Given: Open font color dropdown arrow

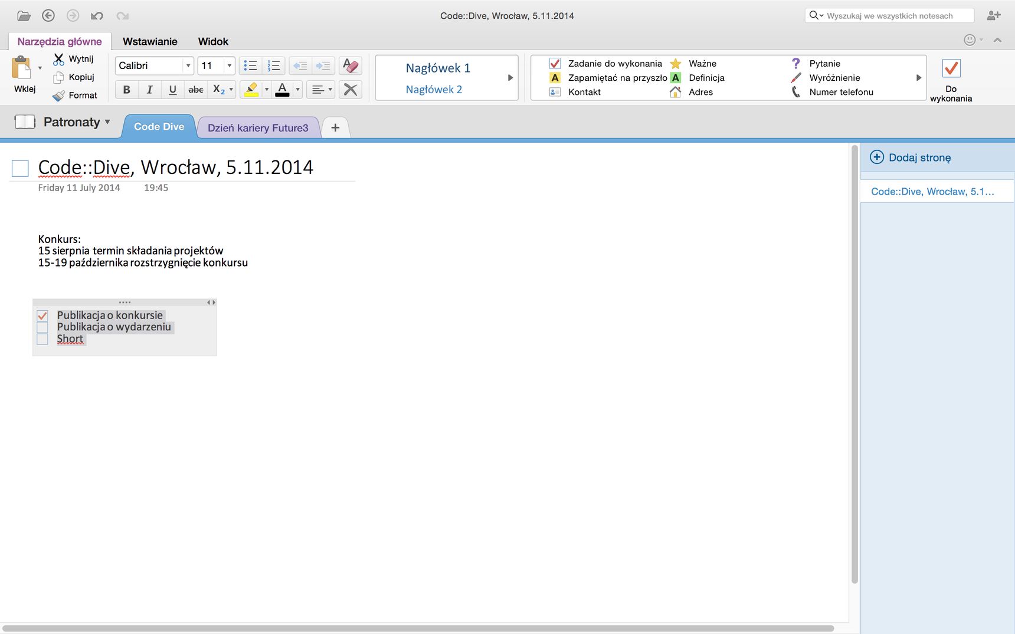Looking at the screenshot, I should point(297,90).
